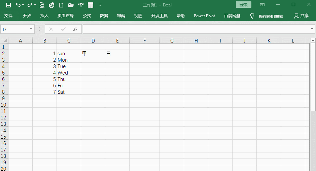
Task: Open the 帮助 ribbon tab
Action: [181, 16]
